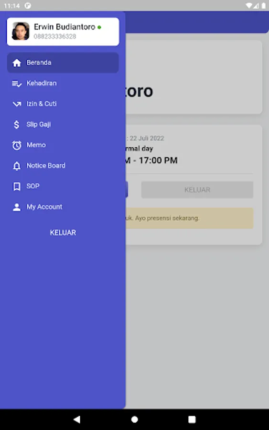Tap the SOP bookmark icon
Viewport: 269px width, 430px height.
click(17, 186)
